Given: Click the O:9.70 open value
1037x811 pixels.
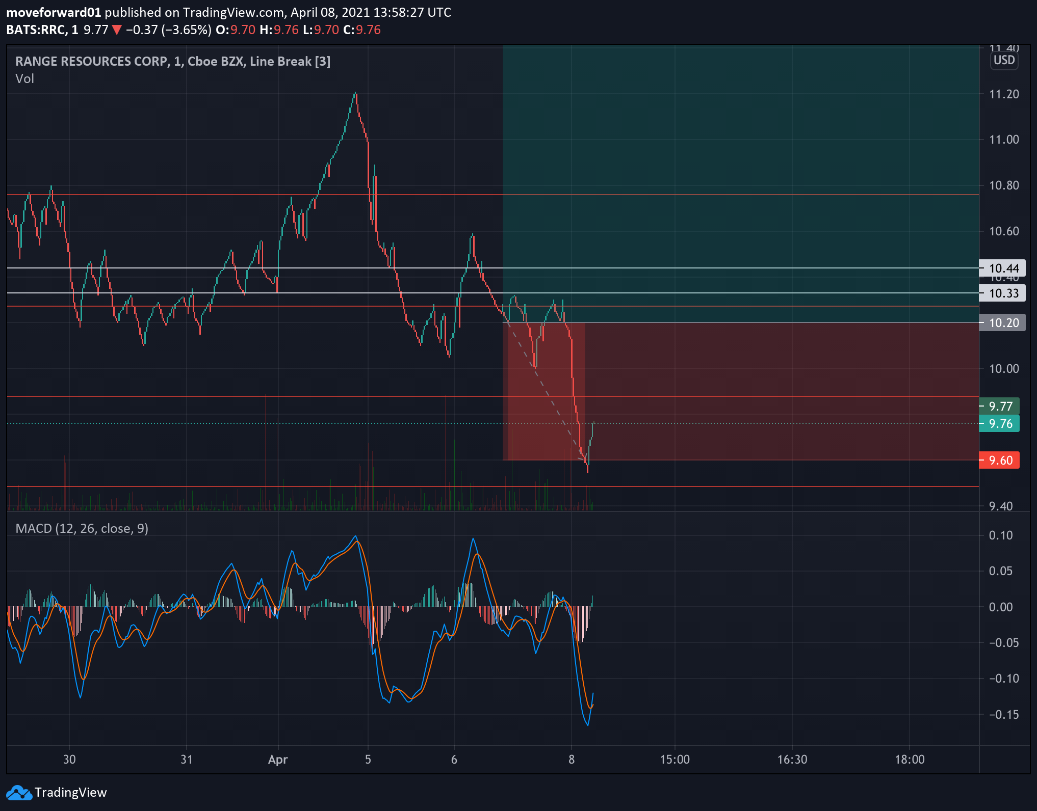Looking at the screenshot, I should point(236,30).
